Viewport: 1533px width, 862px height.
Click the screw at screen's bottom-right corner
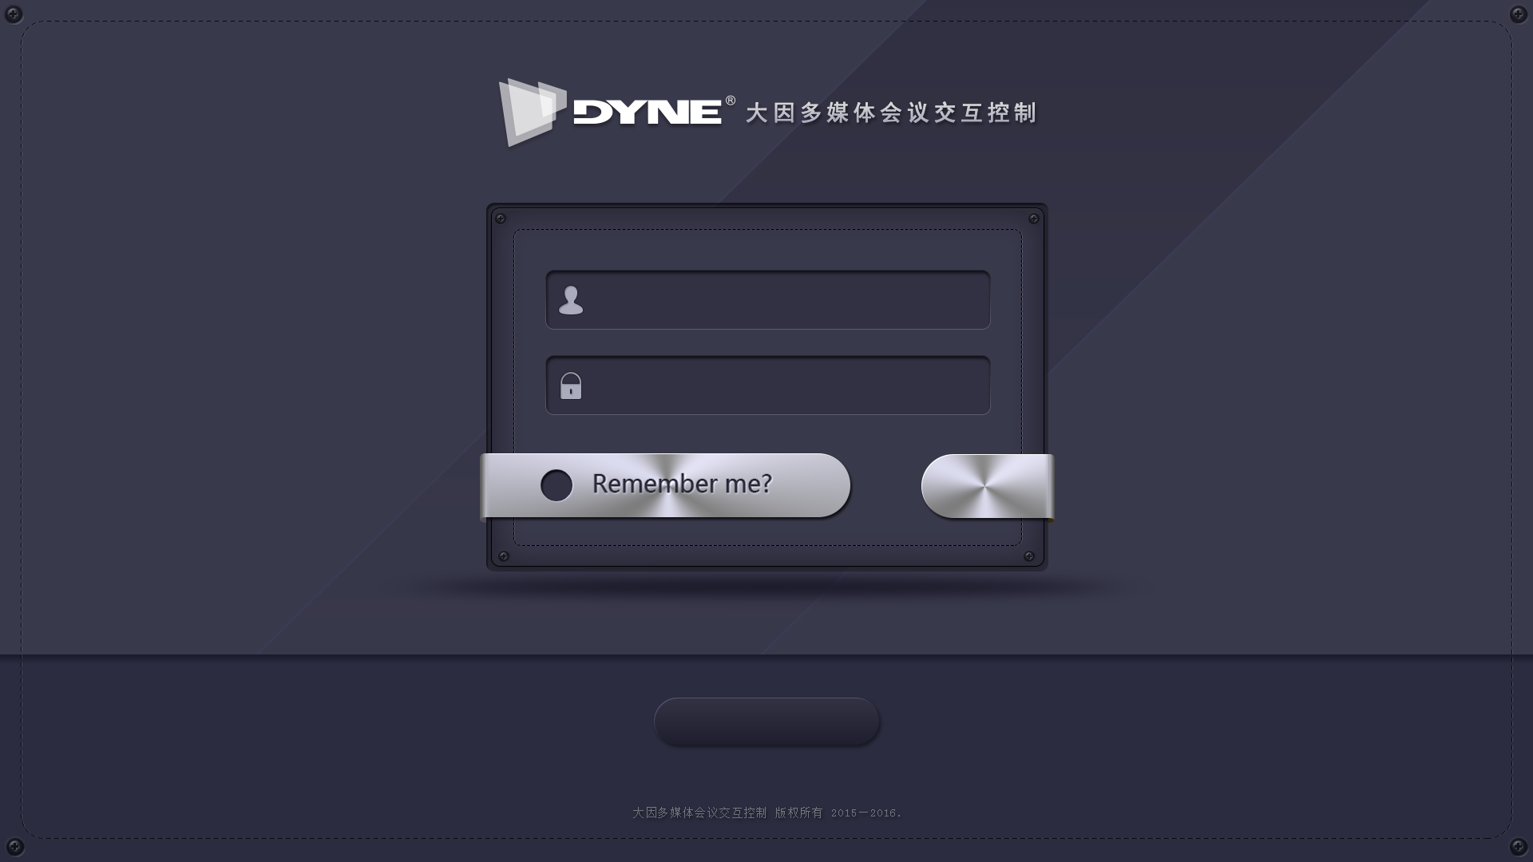point(1519,847)
